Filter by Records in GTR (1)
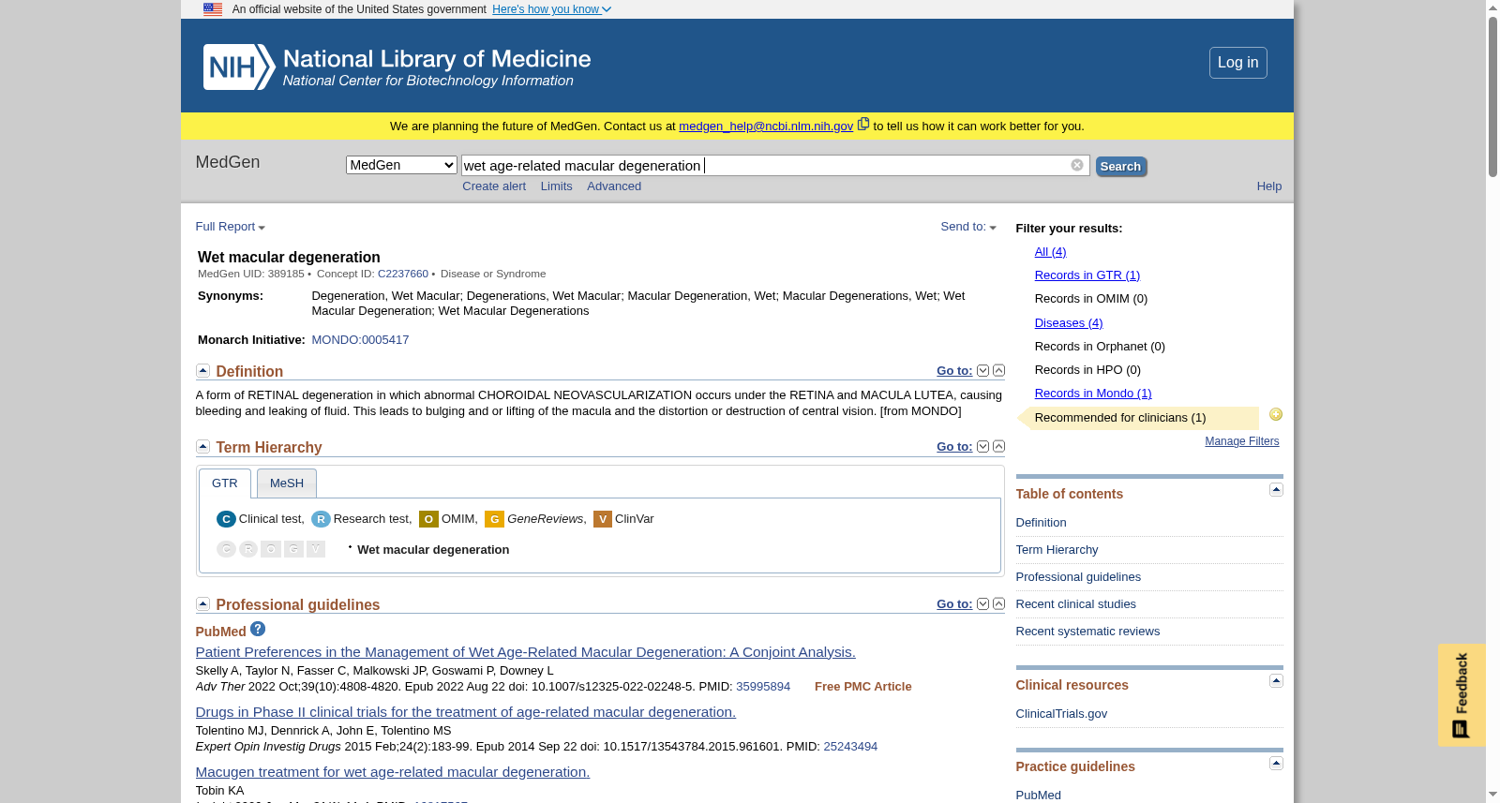 point(1087,275)
